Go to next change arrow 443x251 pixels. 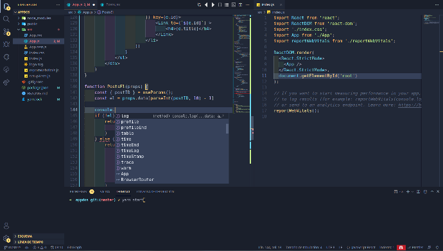click(x=213, y=4)
